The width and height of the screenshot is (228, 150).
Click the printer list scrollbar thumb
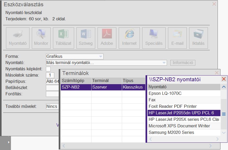coord(224,114)
